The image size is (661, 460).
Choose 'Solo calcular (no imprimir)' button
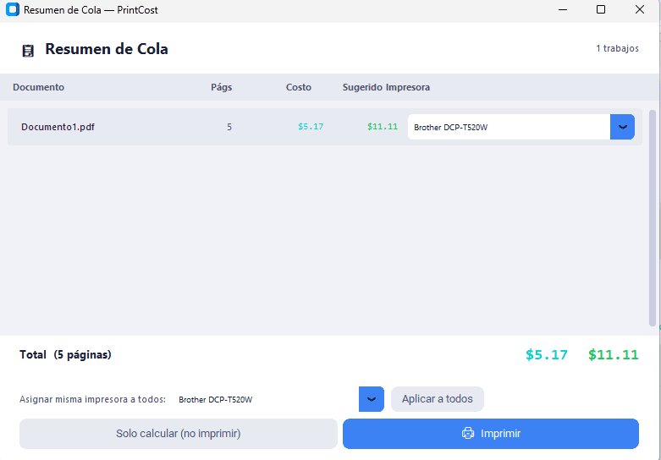(x=179, y=434)
